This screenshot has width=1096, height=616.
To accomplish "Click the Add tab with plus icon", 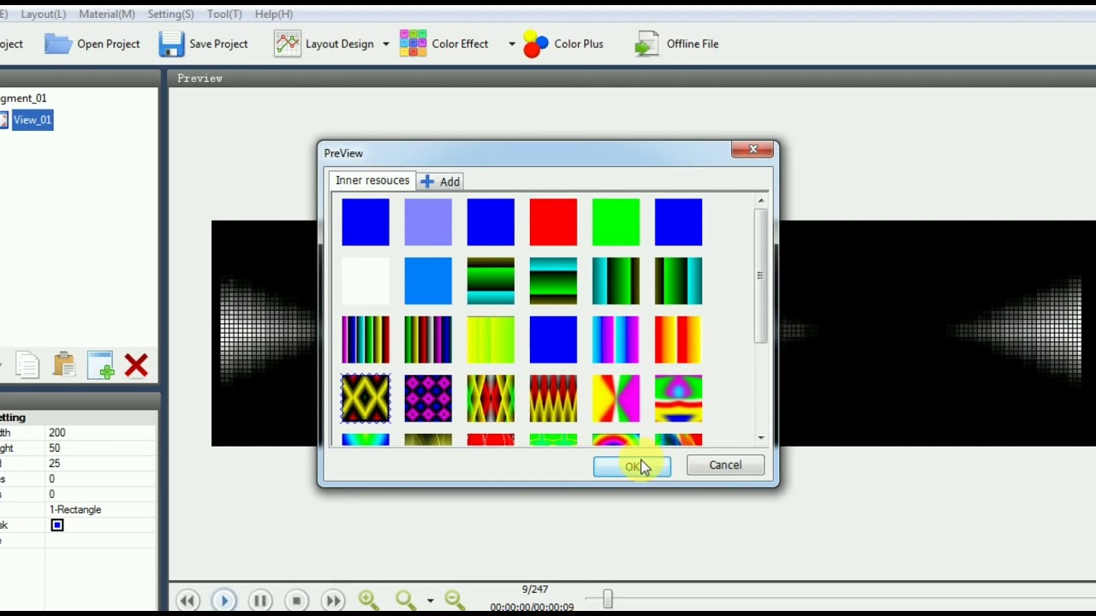I will click(x=441, y=181).
